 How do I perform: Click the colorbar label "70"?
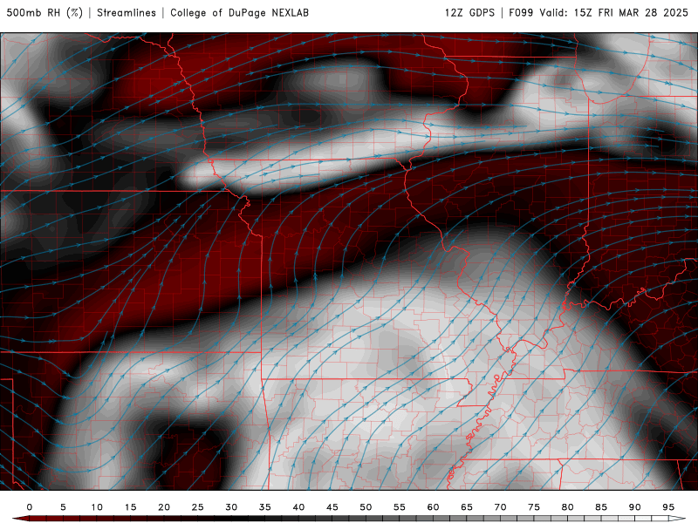pyautogui.click(x=500, y=507)
